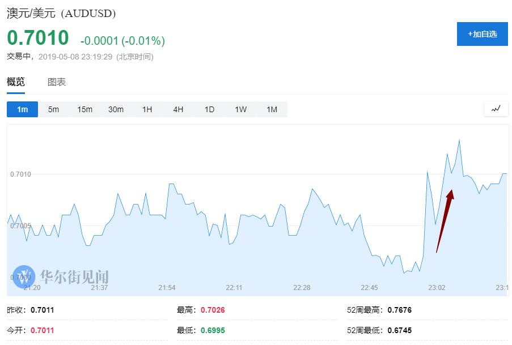Select the 1W weekly interval
Viewport: 512px width, 345px height.
[x=240, y=109]
